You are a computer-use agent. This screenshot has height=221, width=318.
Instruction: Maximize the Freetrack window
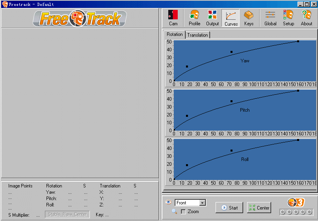pos(307,4)
